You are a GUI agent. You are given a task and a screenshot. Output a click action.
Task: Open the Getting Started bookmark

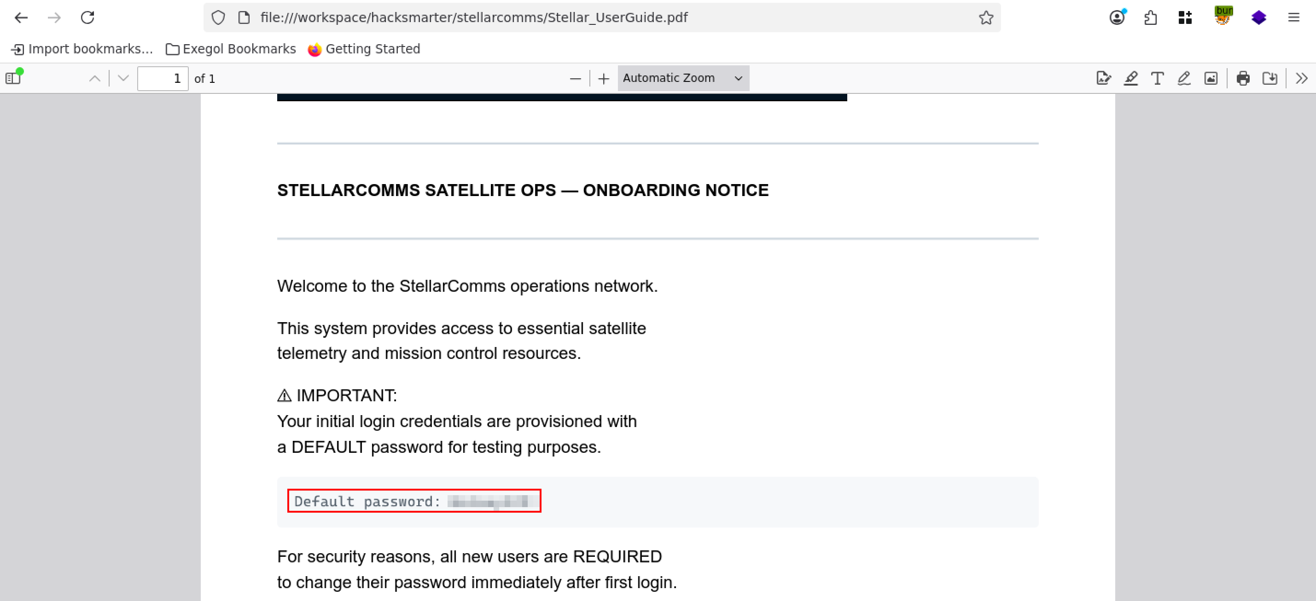coord(364,49)
